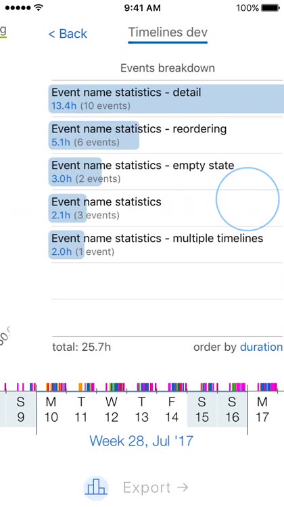This screenshot has height=507, width=284.
Task: Select the Event name statistics - multiple timelines row
Action: pyautogui.click(x=166, y=245)
